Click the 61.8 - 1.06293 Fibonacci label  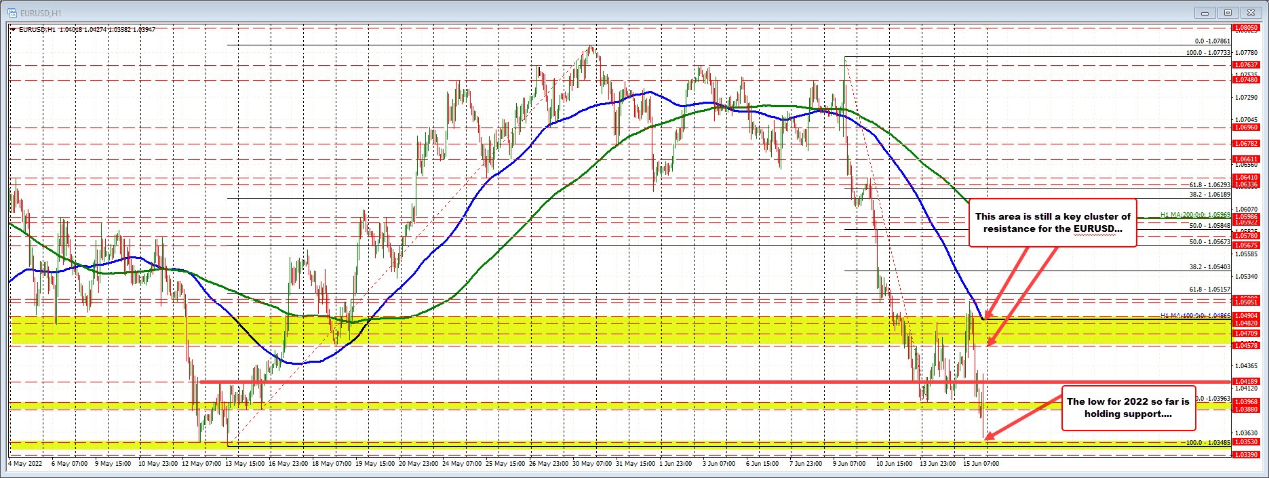tap(1210, 184)
